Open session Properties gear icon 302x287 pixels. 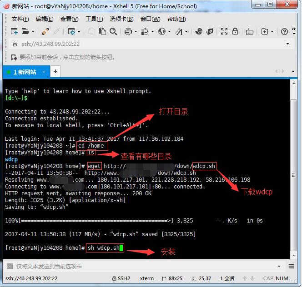click(x=71, y=31)
